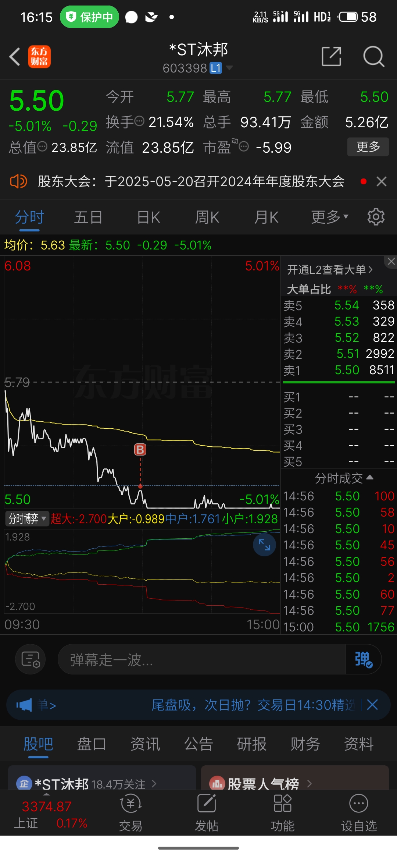Close the L2 order book promo
The image size is (397, 861).
[391, 261]
